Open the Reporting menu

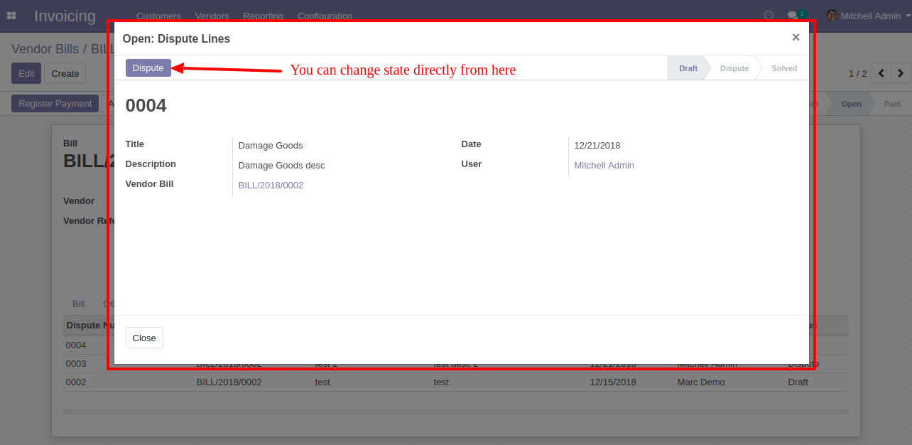(x=263, y=16)
